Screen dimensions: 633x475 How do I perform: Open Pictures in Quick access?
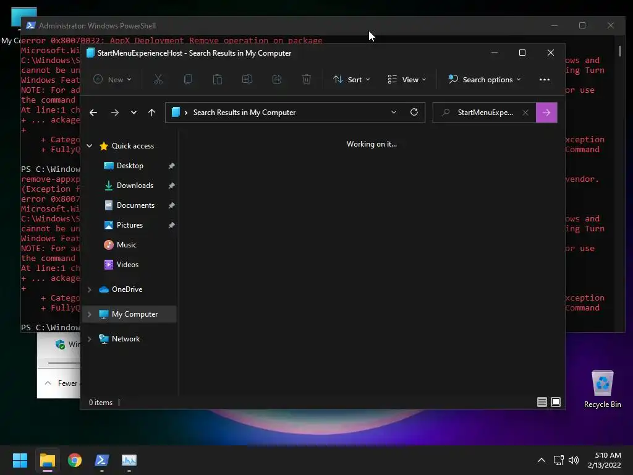pos(130,225)
